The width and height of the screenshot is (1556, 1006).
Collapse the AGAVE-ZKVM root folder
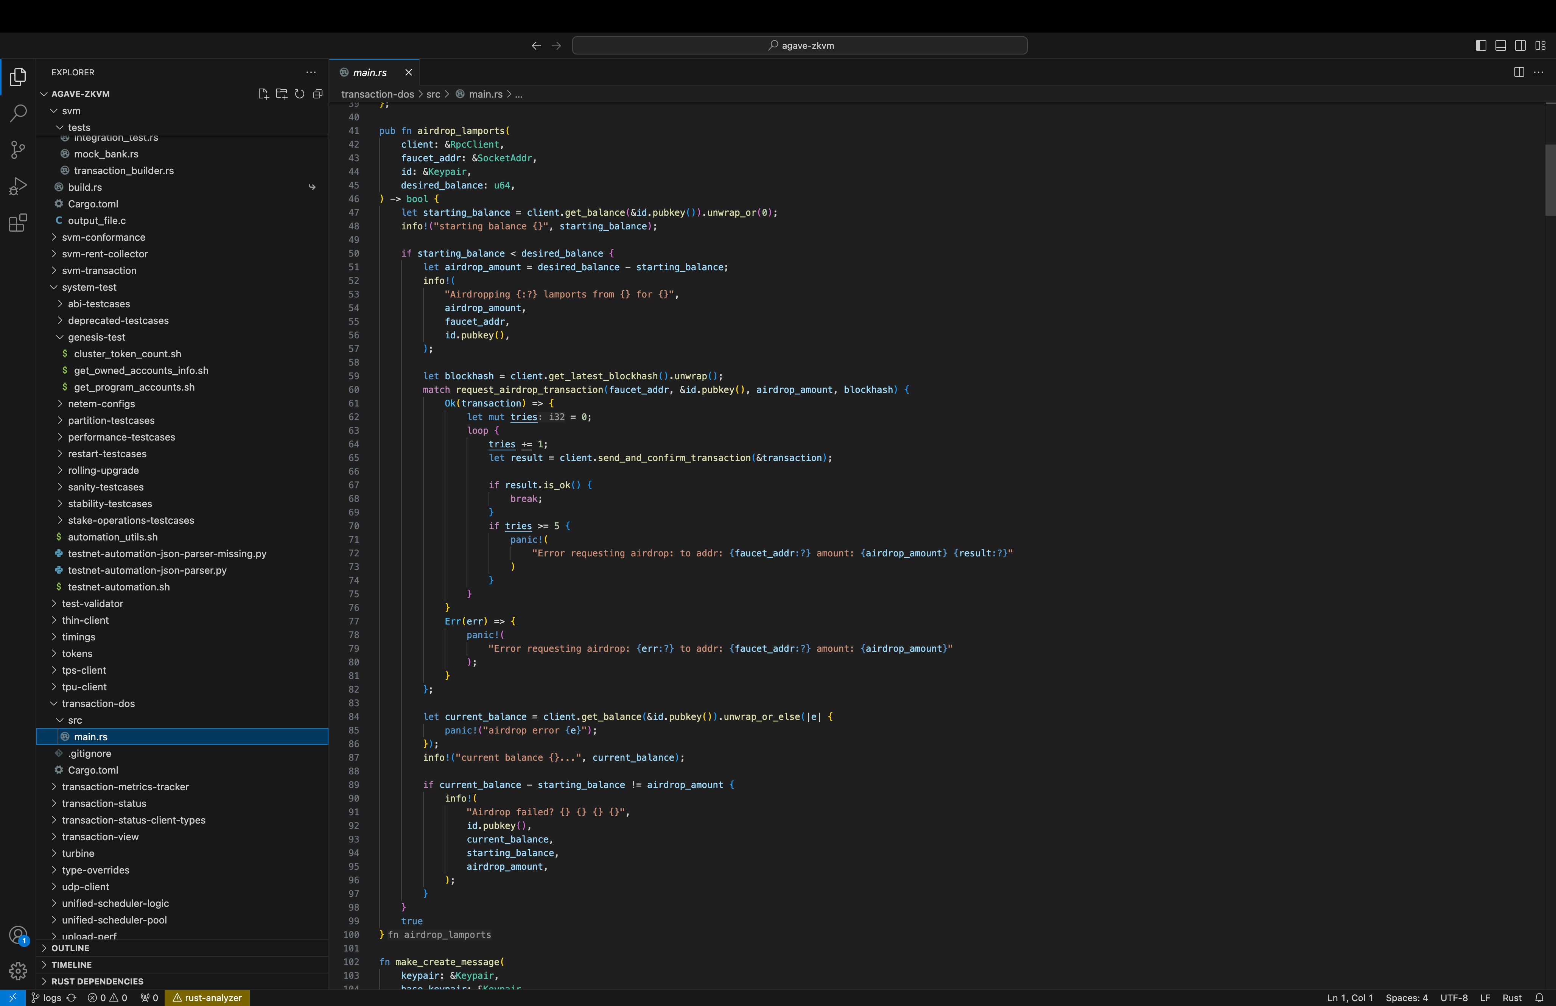coord(182,94)
